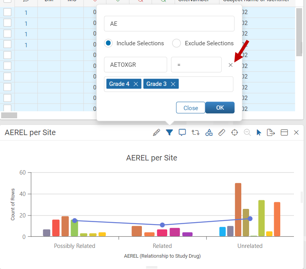Screen dimensions: 306x269
Task: Select Include Selections radio button
Action: (x=108, y=43)
